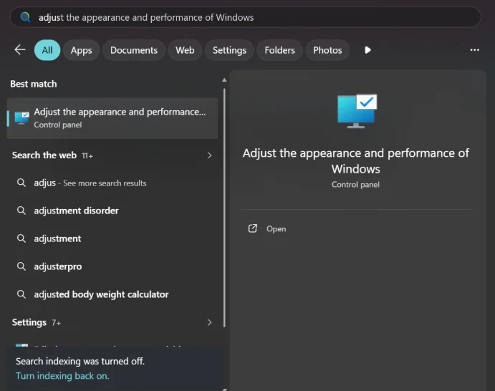Select the All filter tab
Viewport: 495px width, 391px height.
pos(47,50)
